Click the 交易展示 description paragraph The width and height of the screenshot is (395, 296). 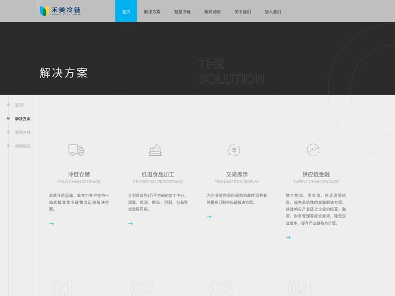(237, 199)
